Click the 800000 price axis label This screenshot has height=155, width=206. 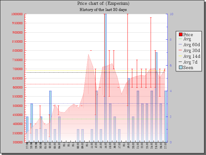[17, 50]
